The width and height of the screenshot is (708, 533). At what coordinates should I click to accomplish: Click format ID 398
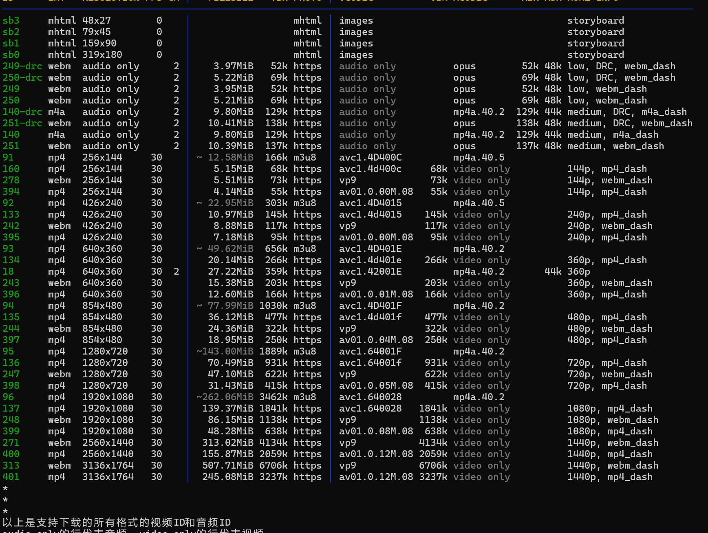(11, 385)
